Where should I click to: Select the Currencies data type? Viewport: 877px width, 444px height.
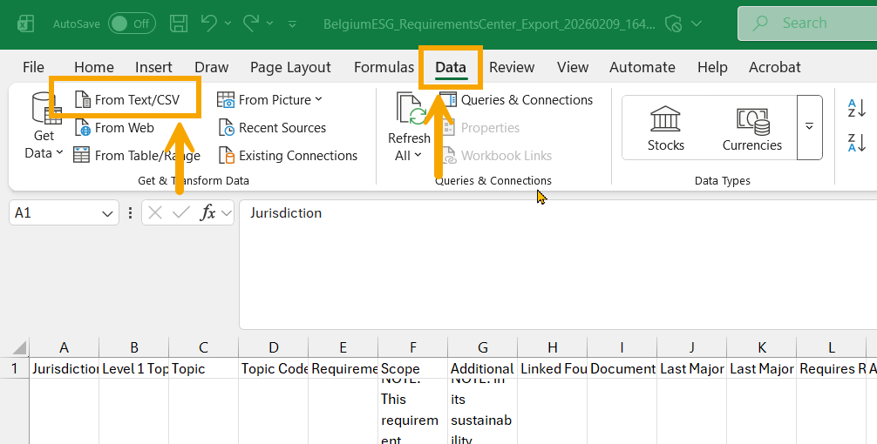coord(751,128)
